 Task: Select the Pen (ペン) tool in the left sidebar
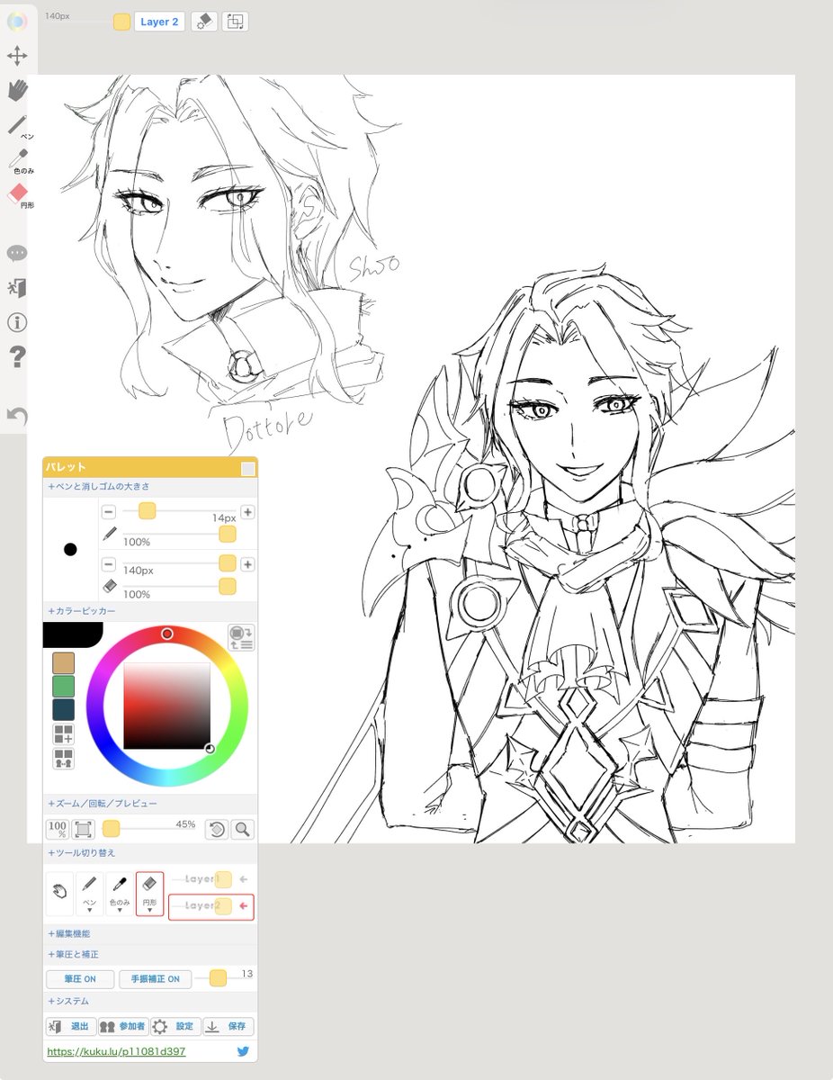tap(18, 126)
